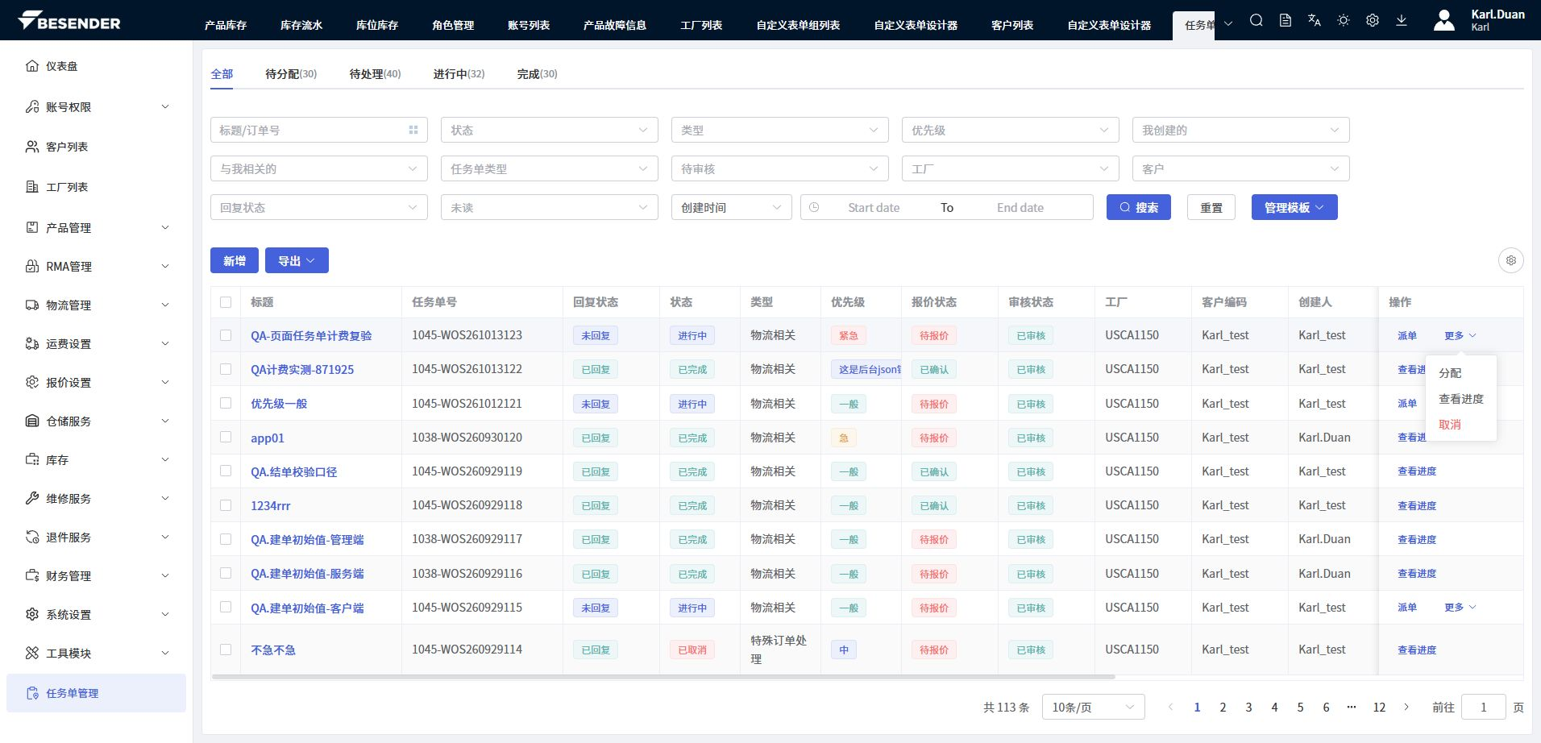The image size is (1541, 743).
Task: Click the user avatar icon for Karl.Duan
Action: coord(1444,20)
